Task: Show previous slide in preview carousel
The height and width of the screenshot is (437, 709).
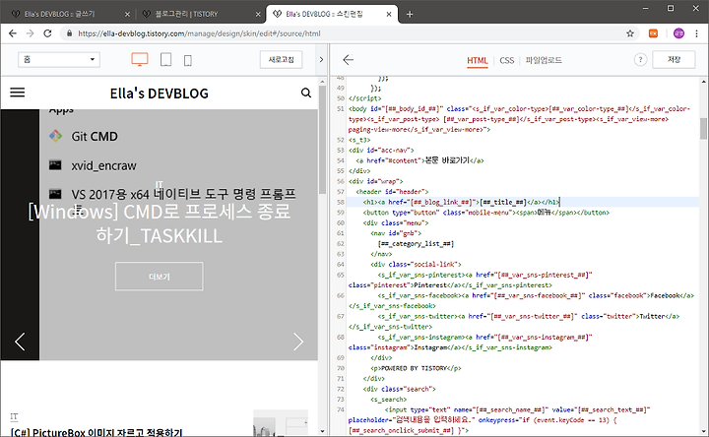Action: (x=20, y=342)
